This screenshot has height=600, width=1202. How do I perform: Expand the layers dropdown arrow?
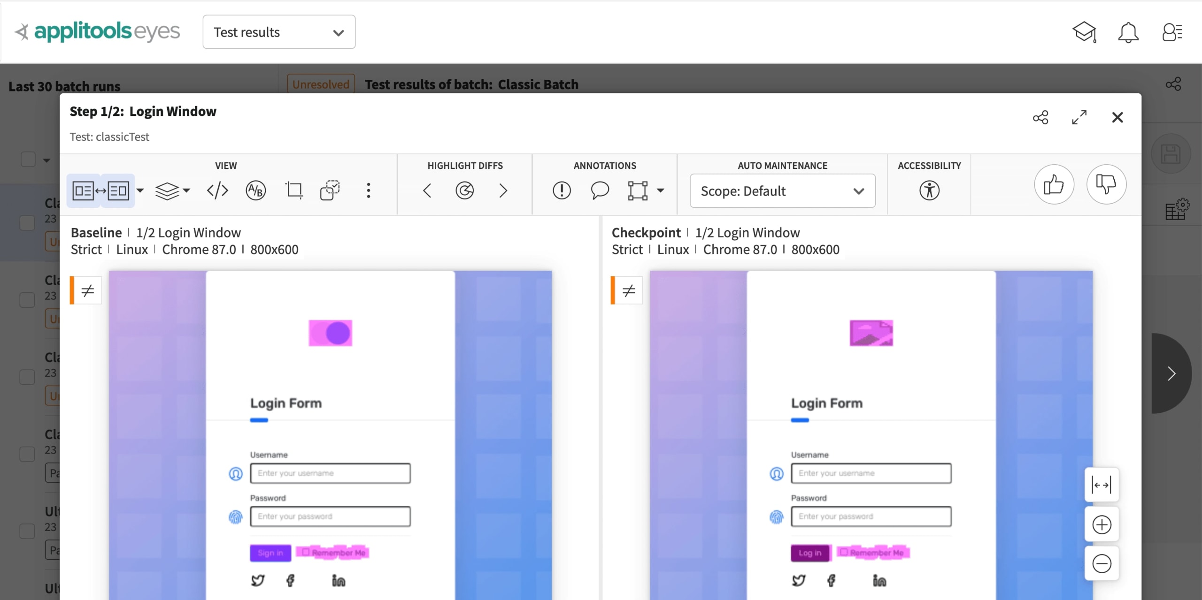186,190
